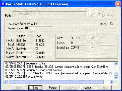Open the About dialog
Screen dimensions: 122x91
tap(87, 88)
